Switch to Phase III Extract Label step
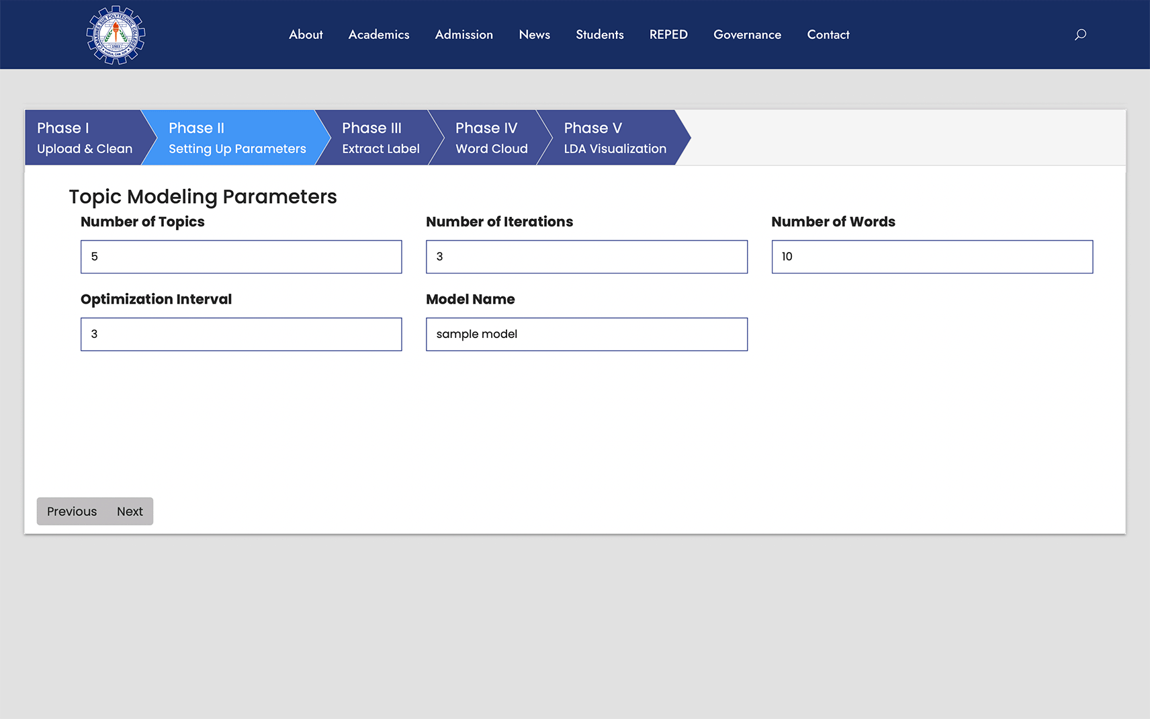 (380, 138)
